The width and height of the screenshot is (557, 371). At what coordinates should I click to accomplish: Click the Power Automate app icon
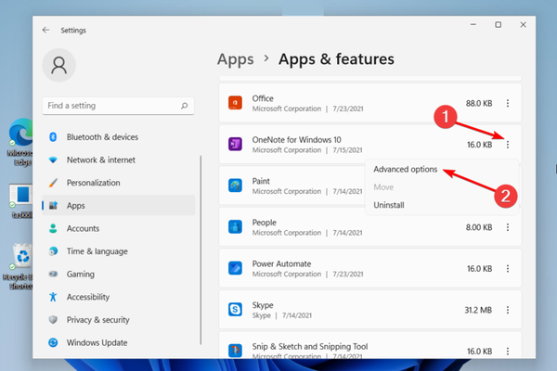[236, 267]
